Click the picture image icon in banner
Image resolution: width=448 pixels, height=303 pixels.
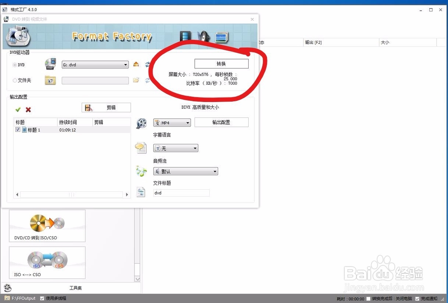222,37
